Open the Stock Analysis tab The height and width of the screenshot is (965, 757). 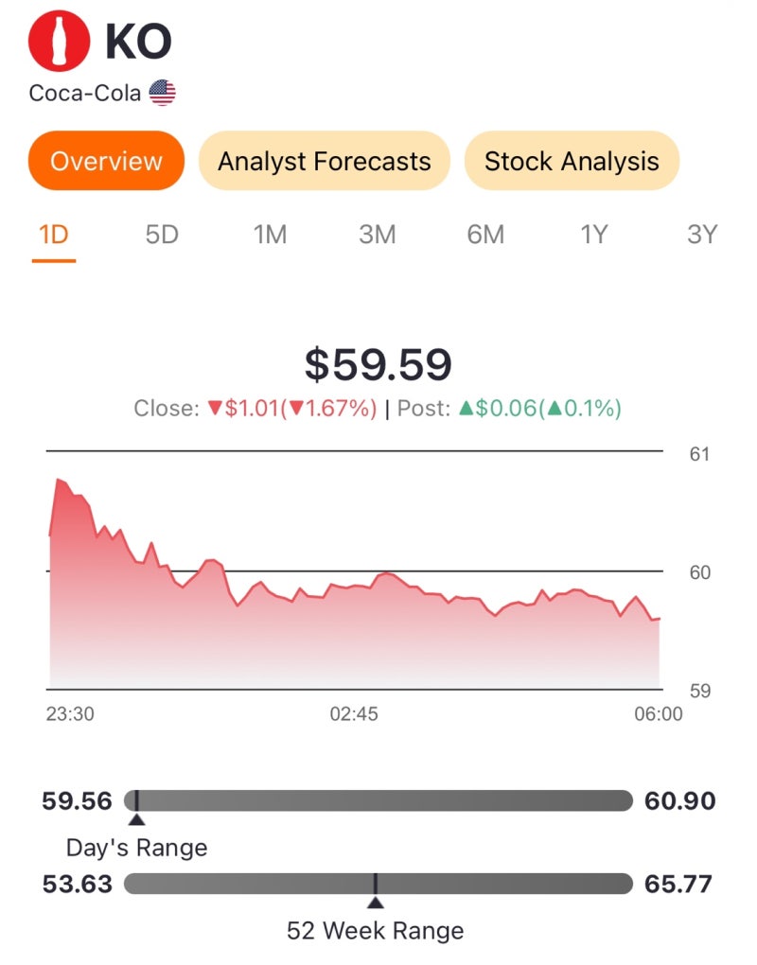[572, 161]
